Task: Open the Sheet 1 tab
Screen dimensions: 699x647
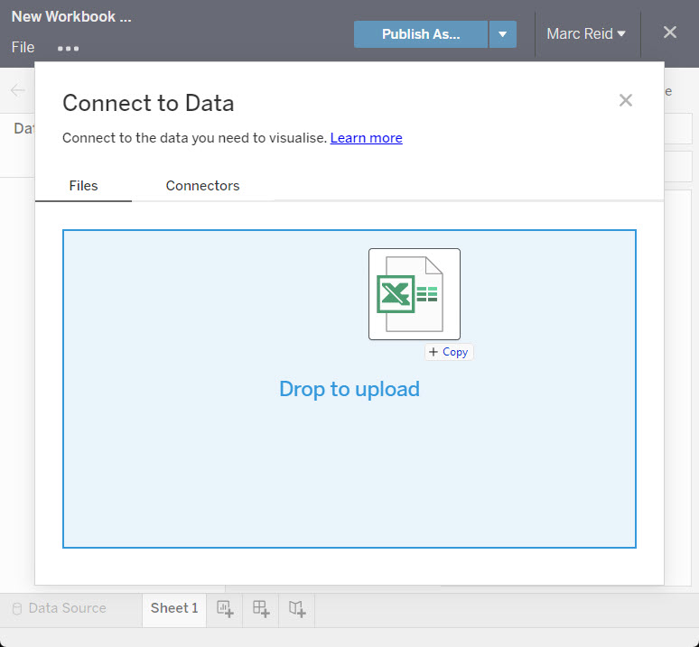Action: click(x=174, y=608)
